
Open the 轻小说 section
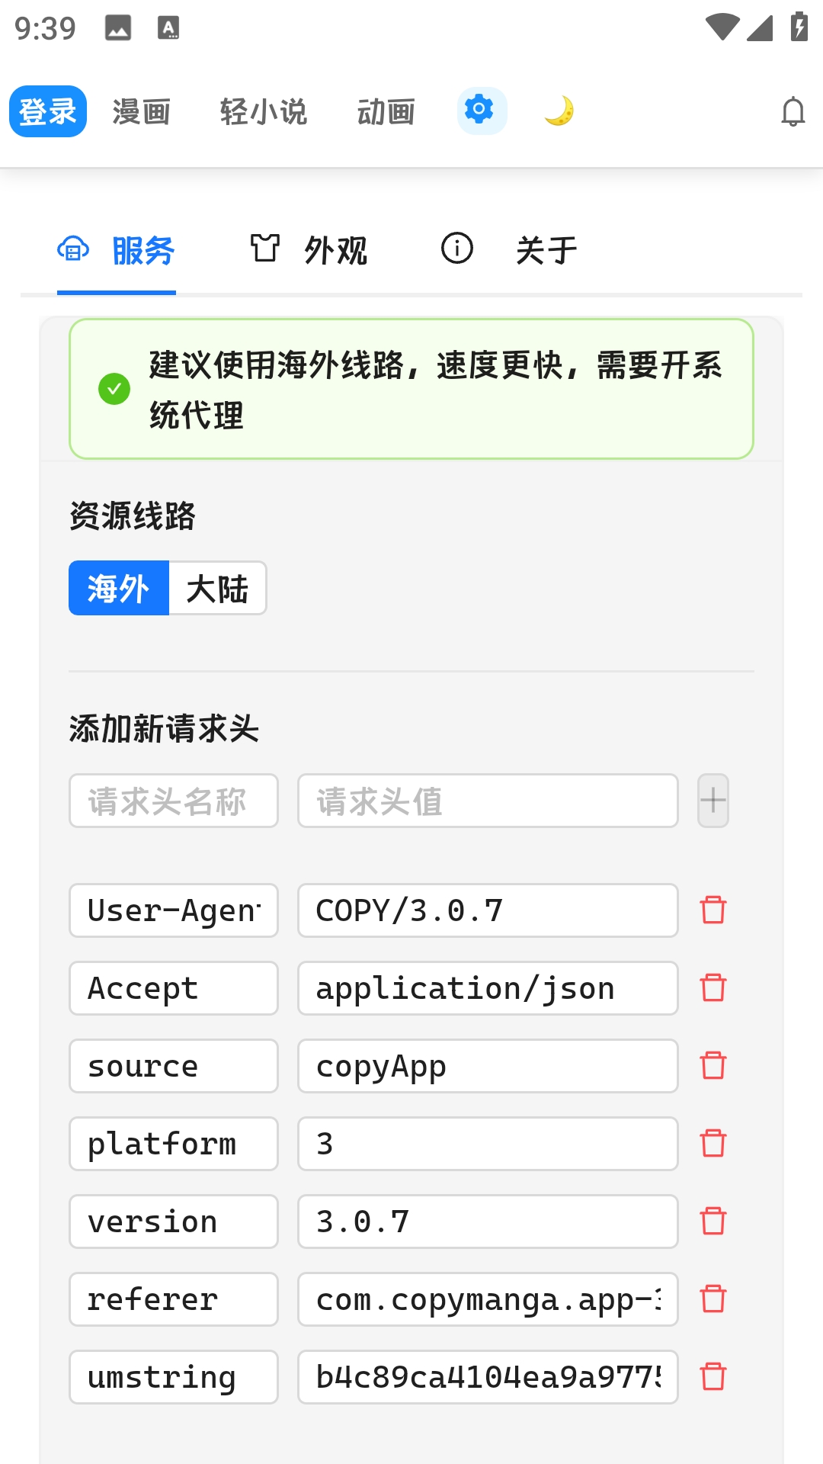click(x=263, y=112)
